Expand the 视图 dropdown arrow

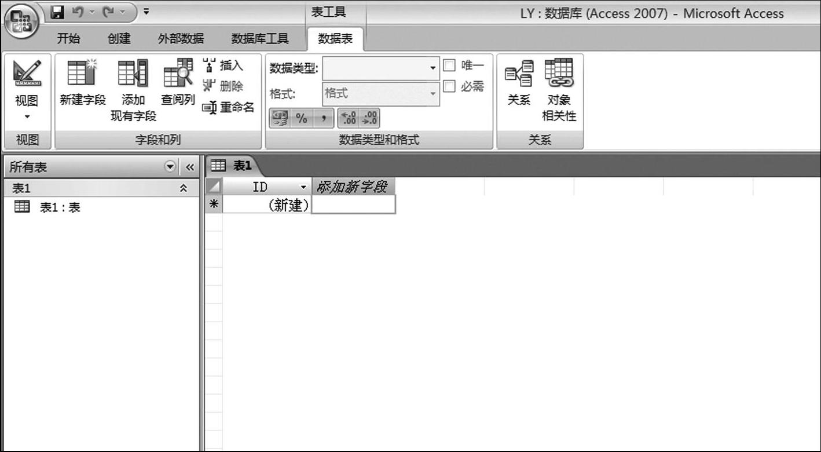27,116
